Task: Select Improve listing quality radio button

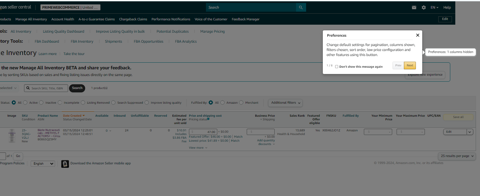Action: pos(147,103)
